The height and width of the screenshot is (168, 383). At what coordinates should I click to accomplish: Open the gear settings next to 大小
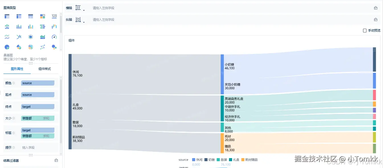pyautogui.click(x=13, y=118)
